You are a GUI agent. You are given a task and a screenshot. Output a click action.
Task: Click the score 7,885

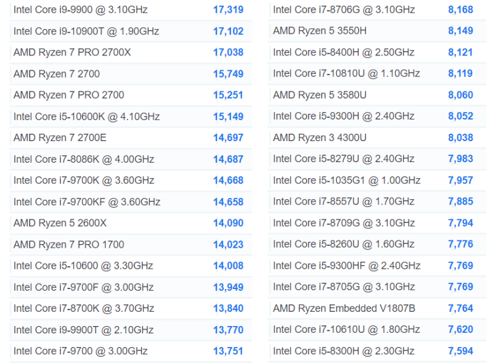460,202
